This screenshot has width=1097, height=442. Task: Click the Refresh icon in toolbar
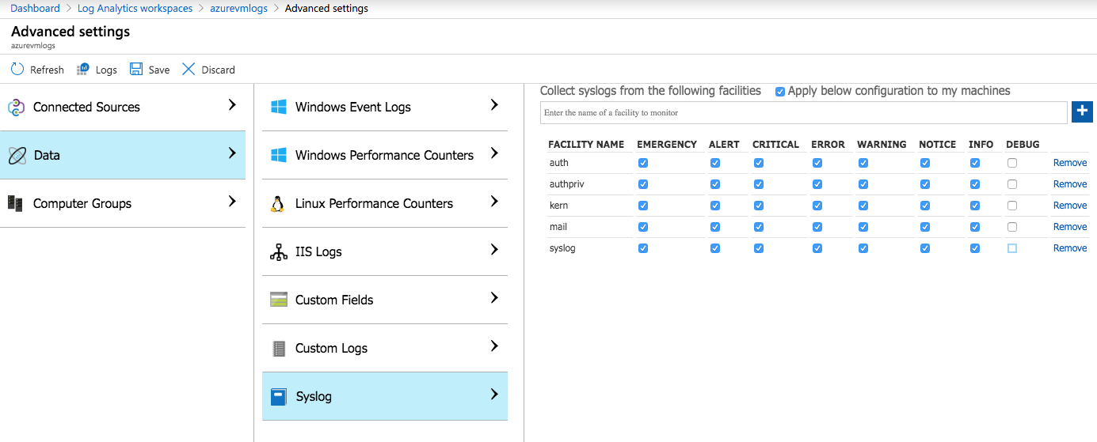tap(17, 70)
